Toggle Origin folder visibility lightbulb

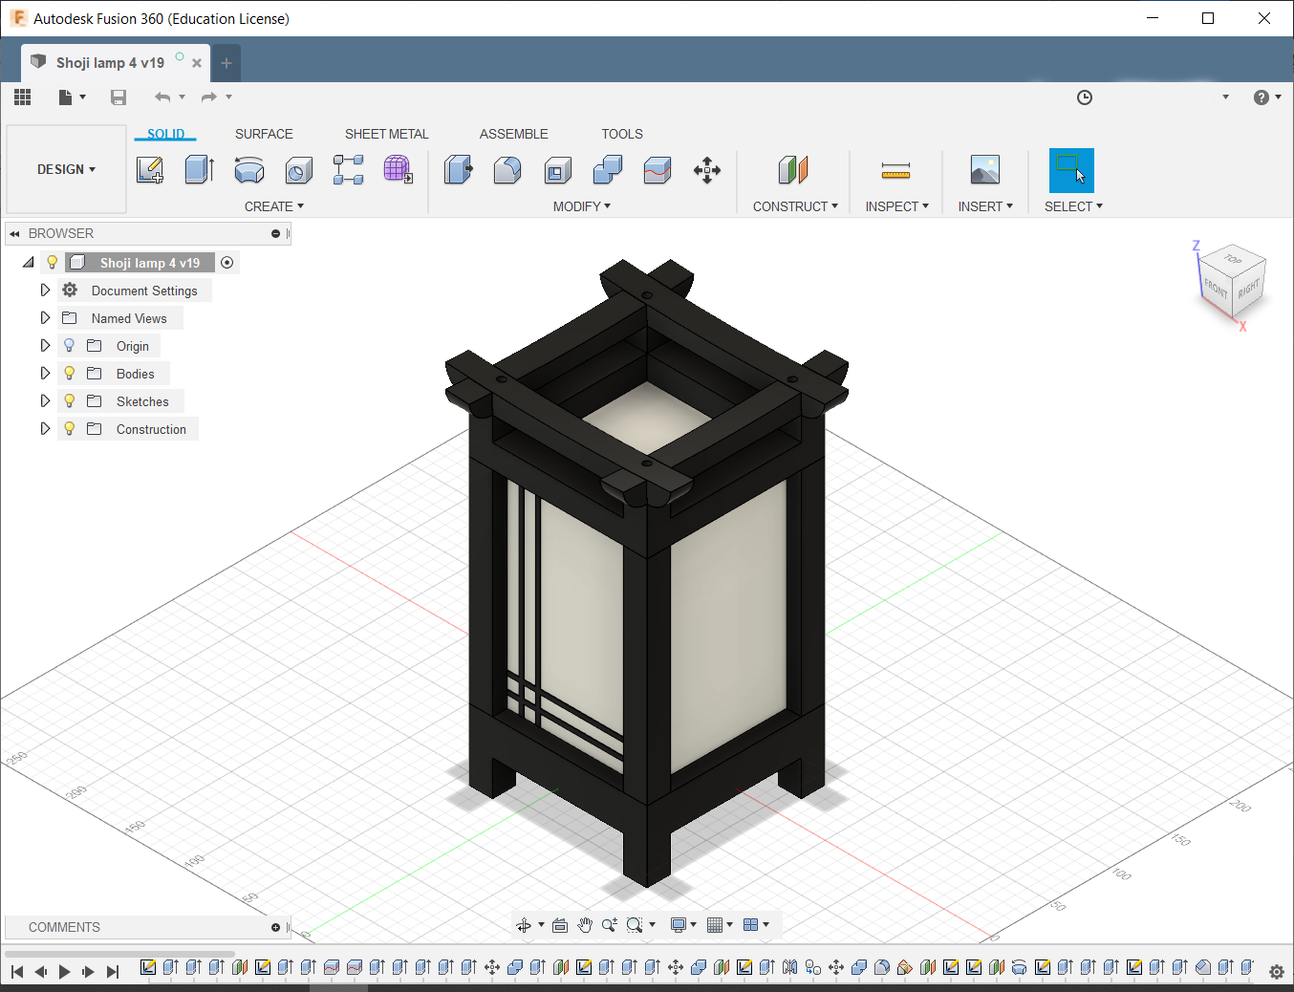tap(69, 346)
